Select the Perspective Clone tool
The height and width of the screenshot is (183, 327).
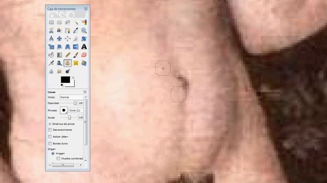84,63
